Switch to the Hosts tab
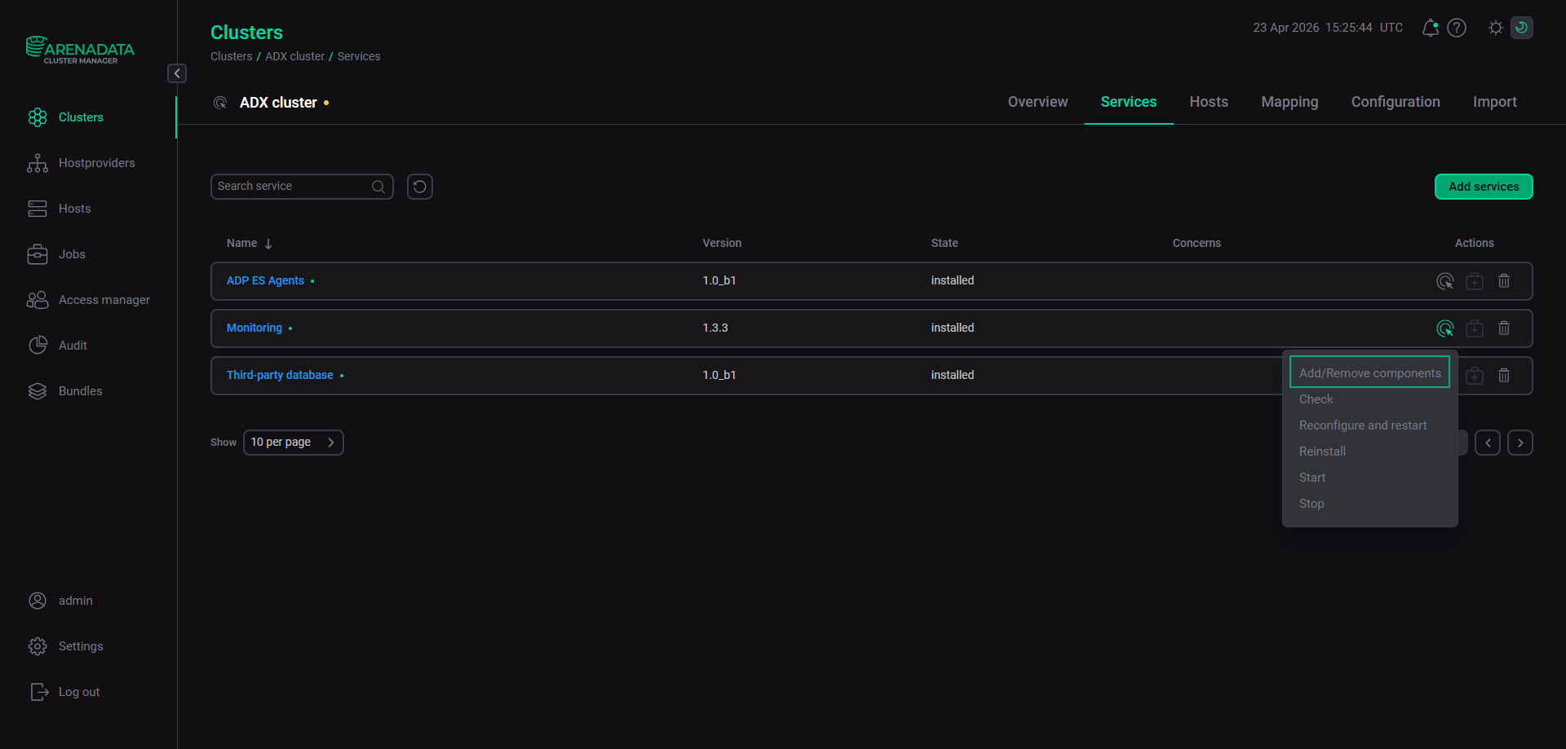Image resolution: width=1566 pixels, height=749 pixels. [x=1209, y=102]
